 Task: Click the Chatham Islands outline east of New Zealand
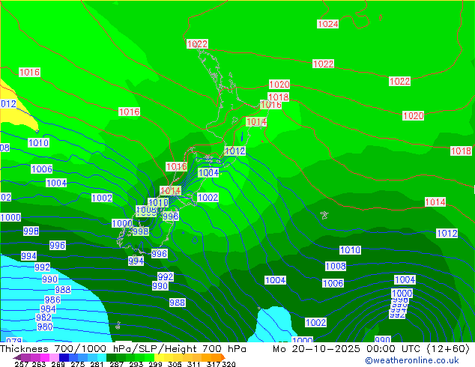(x=324, y=215)
